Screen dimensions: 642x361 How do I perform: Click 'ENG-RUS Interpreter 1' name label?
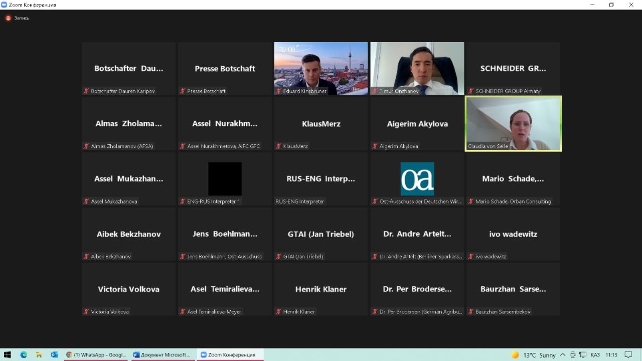[214, 202]
